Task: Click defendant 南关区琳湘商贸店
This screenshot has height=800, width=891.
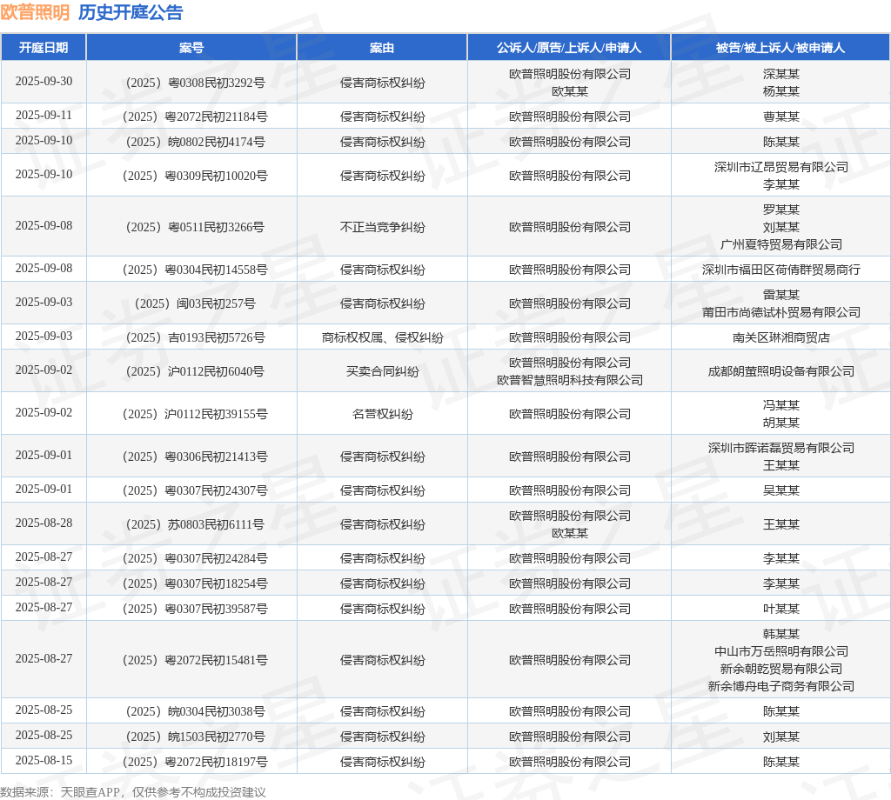Action: tap(780, 338)
